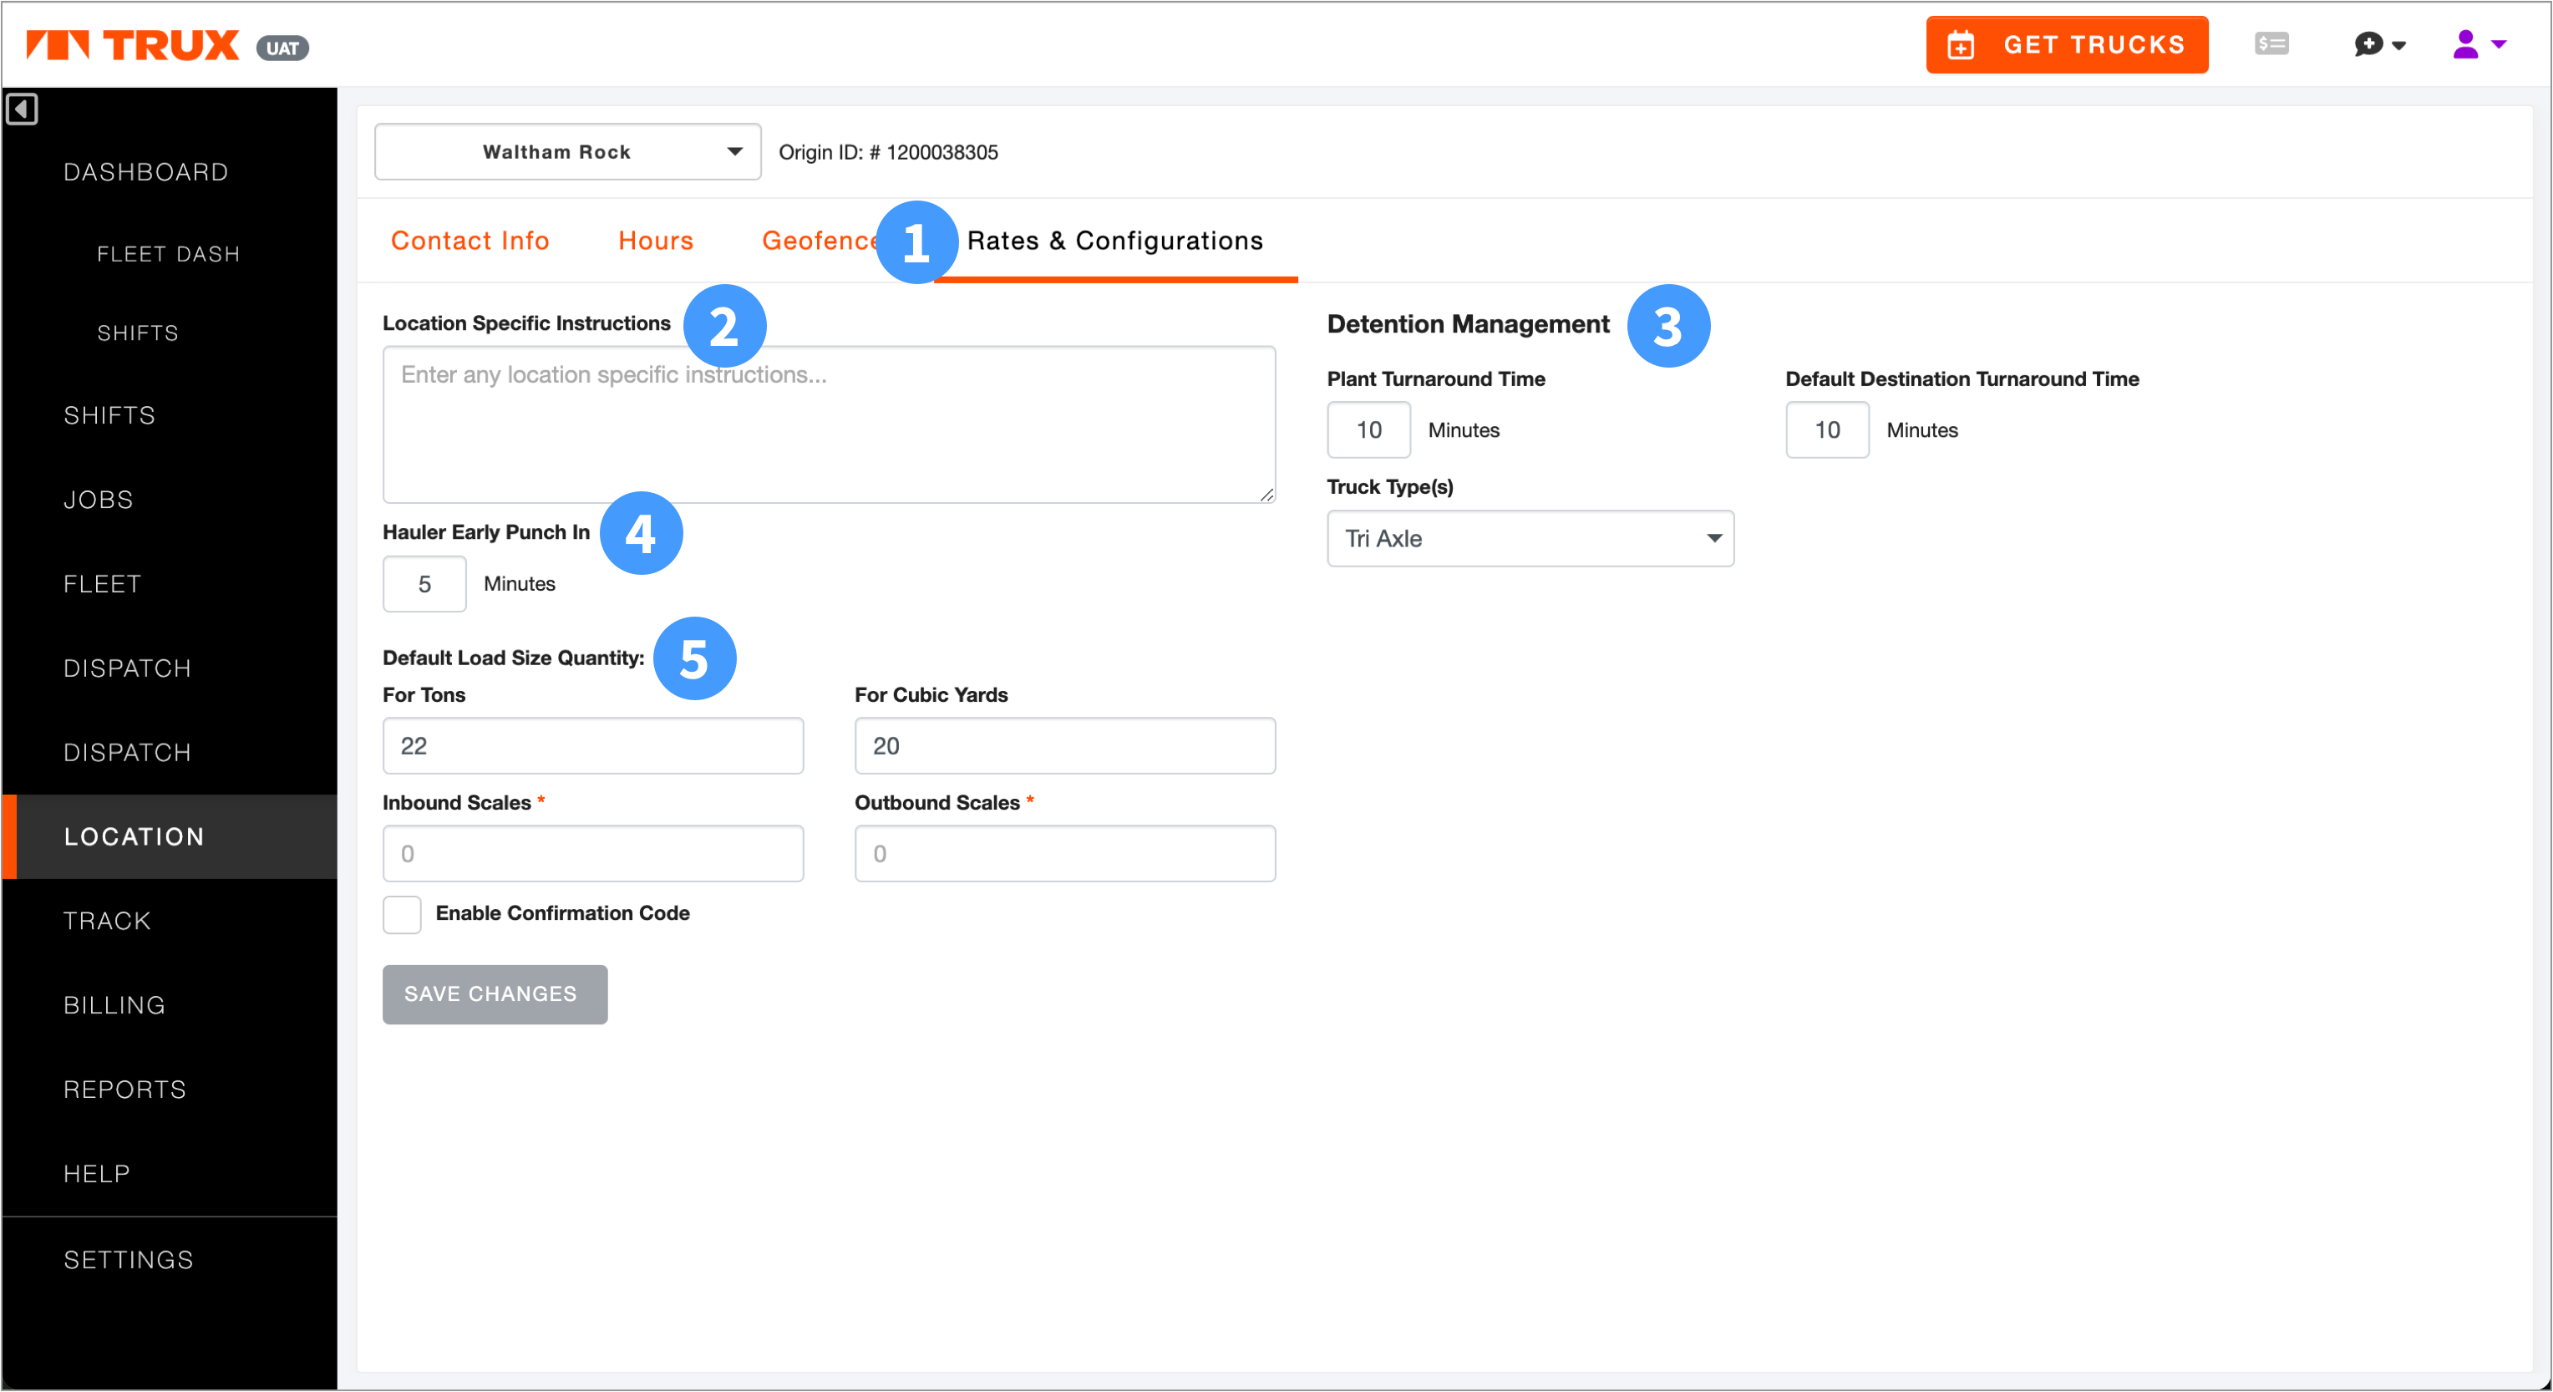Click the Inbound Scales input field
Image resolution: width=2553 pixels, height=1392 pixels.
click(x=592, y=854)
